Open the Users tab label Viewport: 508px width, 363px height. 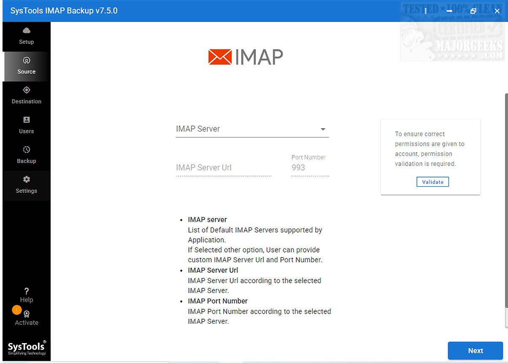(x=27, y=131)
